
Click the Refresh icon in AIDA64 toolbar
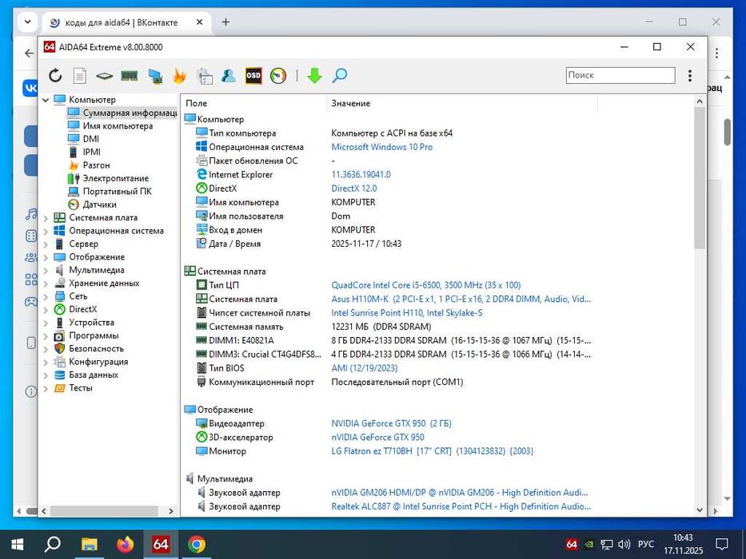pos(55,76)
